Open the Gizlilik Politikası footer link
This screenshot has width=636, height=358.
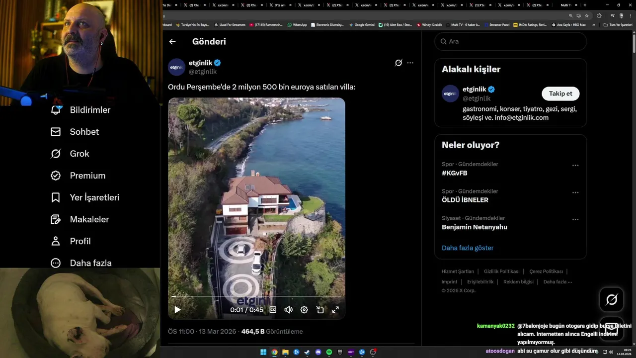(501, 271)
